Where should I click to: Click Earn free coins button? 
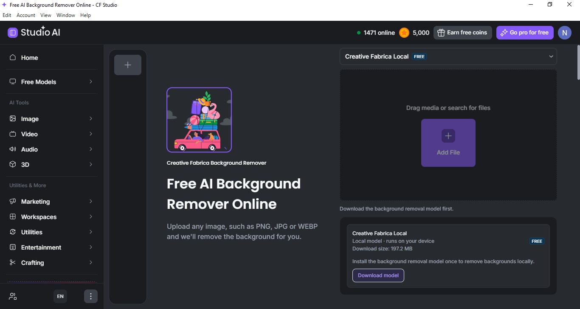463,33
